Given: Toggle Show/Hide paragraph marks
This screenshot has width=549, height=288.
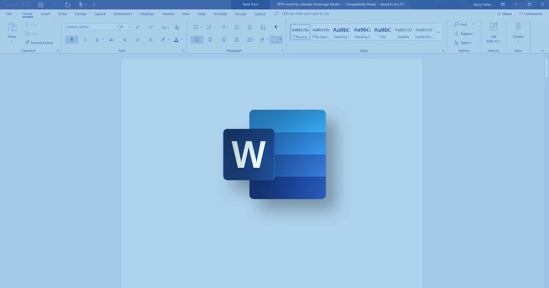Looking at the screenshot, I should (276, 27).
